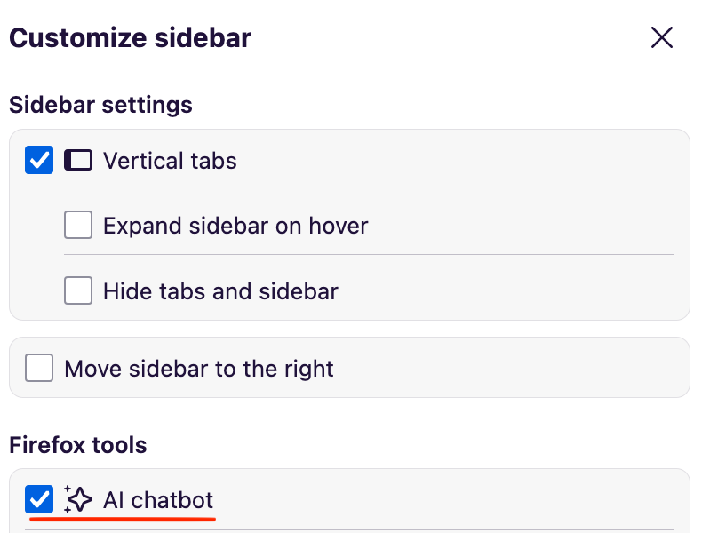Click the AI chatbot label text

pyautogui.click(x=158, y=499)
